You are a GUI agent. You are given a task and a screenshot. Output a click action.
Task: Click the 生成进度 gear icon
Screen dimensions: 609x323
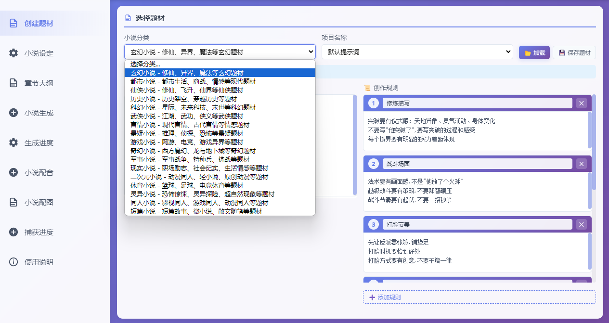click(13, 142)
